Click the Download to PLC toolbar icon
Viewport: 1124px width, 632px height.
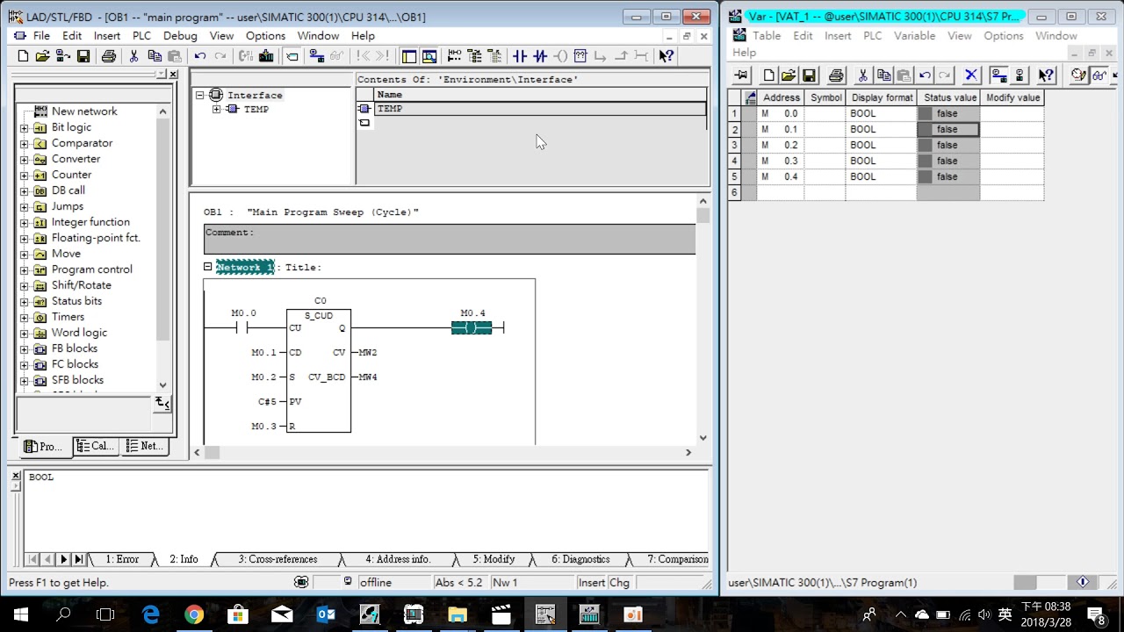tap(266, 56)
